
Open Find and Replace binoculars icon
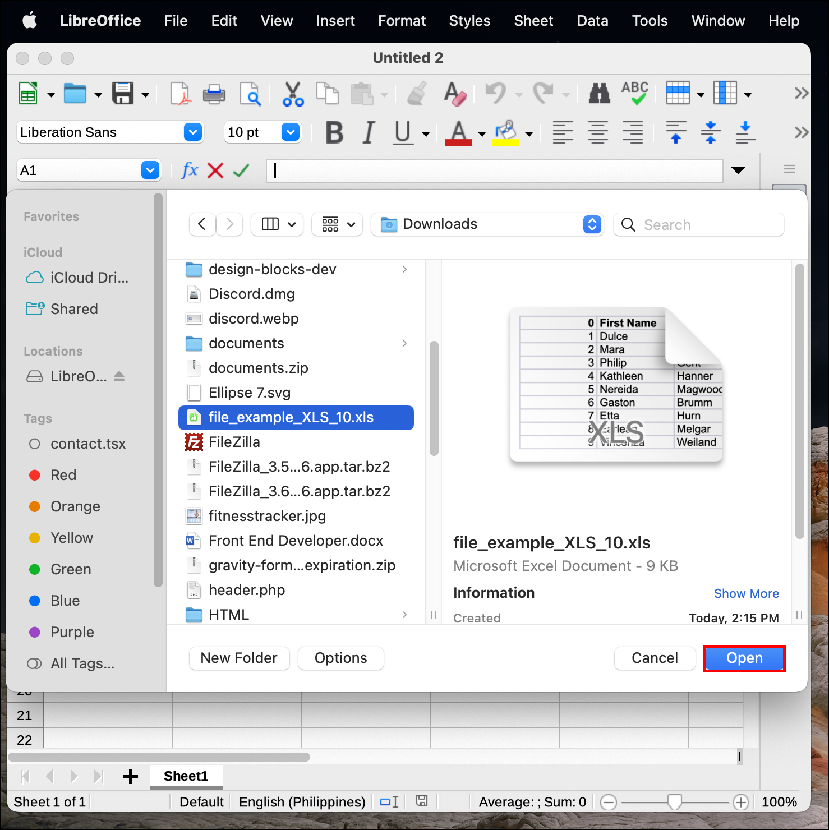click(x=599, y=94)
